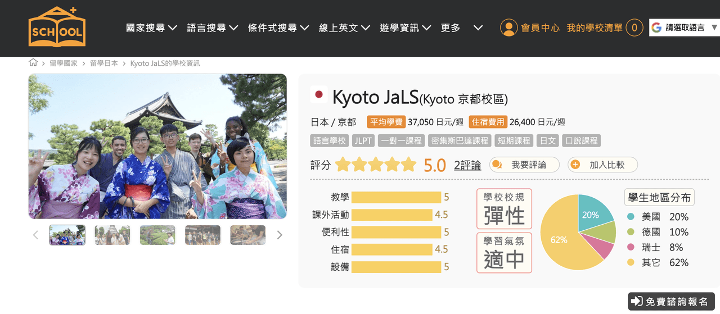Click the 我要評論 button
The width and height of the screenshot is (720, 314).
524,165
